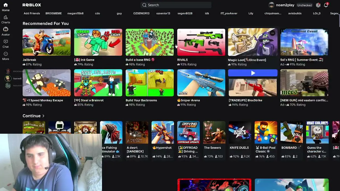Open the noam2play profile name

285,5
